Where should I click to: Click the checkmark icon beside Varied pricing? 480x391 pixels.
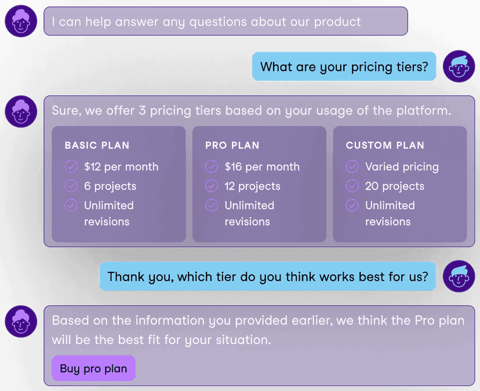tap(352, 166)
